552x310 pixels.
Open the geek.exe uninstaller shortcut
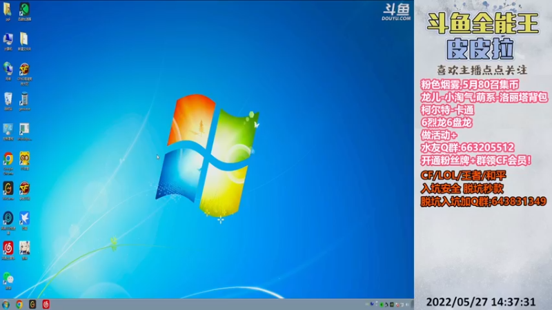pos(24,101)
